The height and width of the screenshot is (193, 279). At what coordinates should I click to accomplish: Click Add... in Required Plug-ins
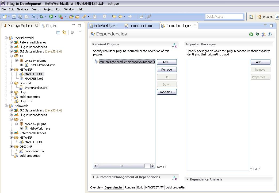coord(167,62)
